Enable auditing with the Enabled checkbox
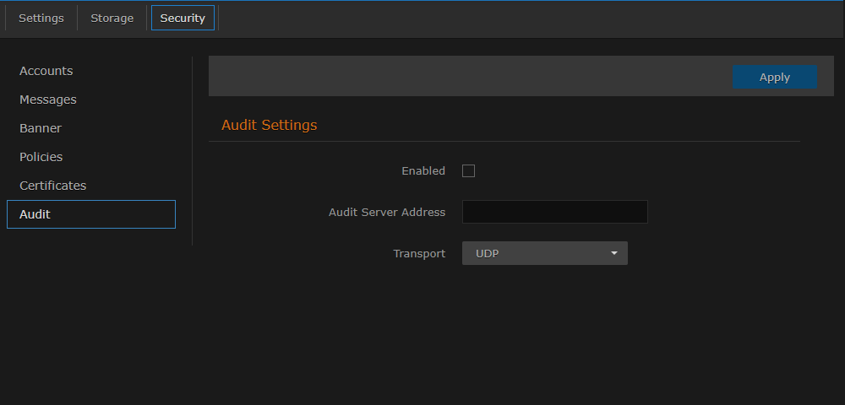 (468, 171)
